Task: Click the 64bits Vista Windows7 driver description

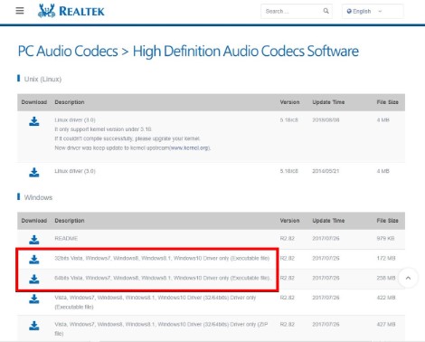Action: [x=163, y=278]
